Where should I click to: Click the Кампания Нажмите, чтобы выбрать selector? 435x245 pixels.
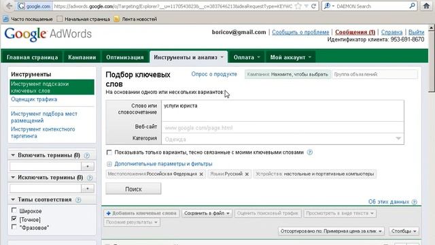pos(288,74)
